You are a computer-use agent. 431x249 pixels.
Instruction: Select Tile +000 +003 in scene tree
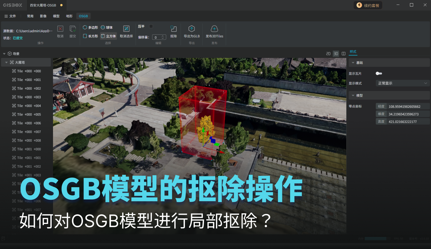coord(29,97)
